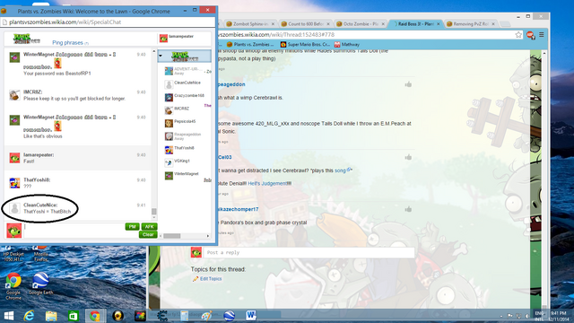The height and width of the screenshot is (323, 574).
Task: Click the webcam app taskbar icon
Action: click(117, 316)
